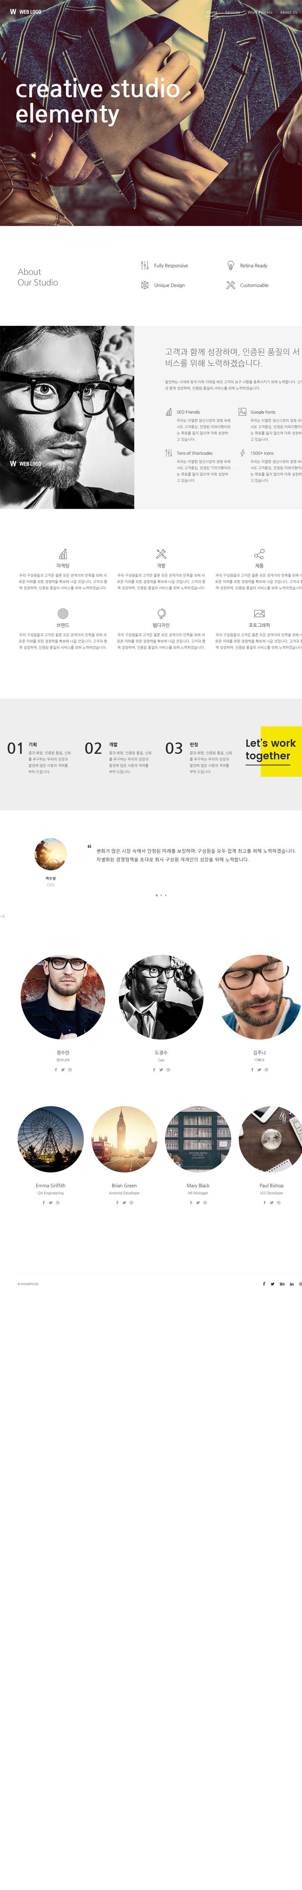Click the SEO Friendly chart icon

point(169,412)
